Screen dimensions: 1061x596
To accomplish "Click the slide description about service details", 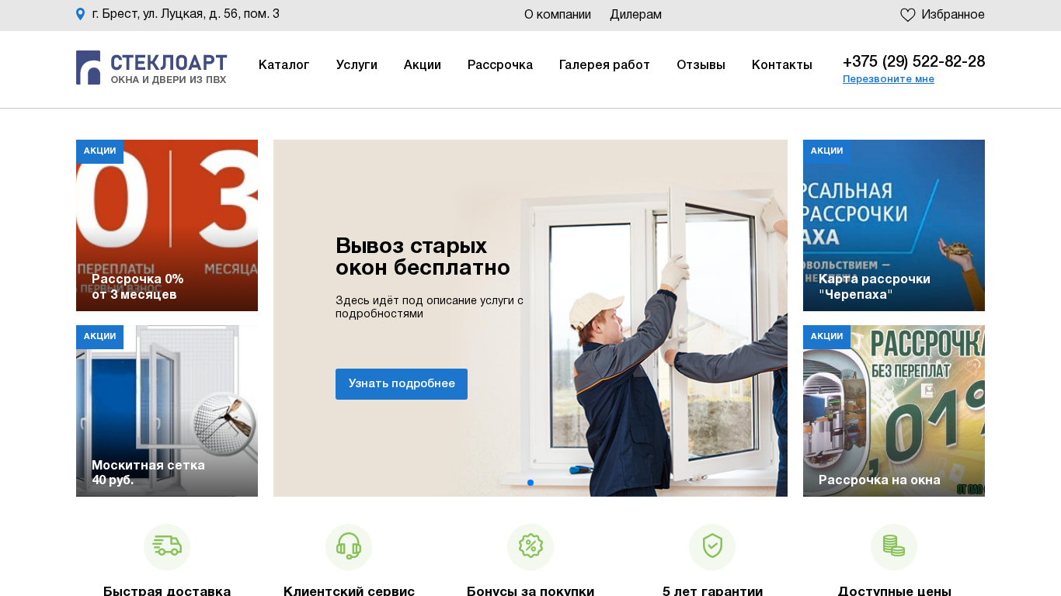I will pos(430,307).
